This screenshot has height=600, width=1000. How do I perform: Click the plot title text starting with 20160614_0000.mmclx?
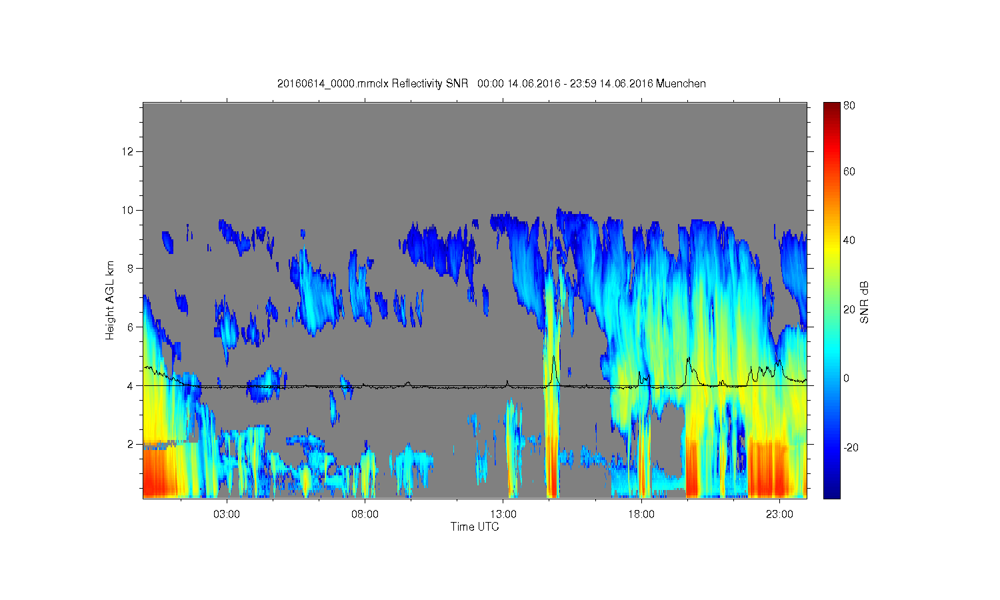tap(491, 83)
